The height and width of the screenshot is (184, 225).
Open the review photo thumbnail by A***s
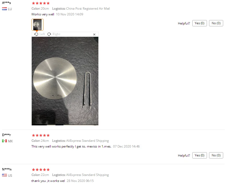37,24
